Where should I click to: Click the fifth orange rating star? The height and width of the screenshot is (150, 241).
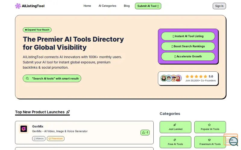point(205,76)
